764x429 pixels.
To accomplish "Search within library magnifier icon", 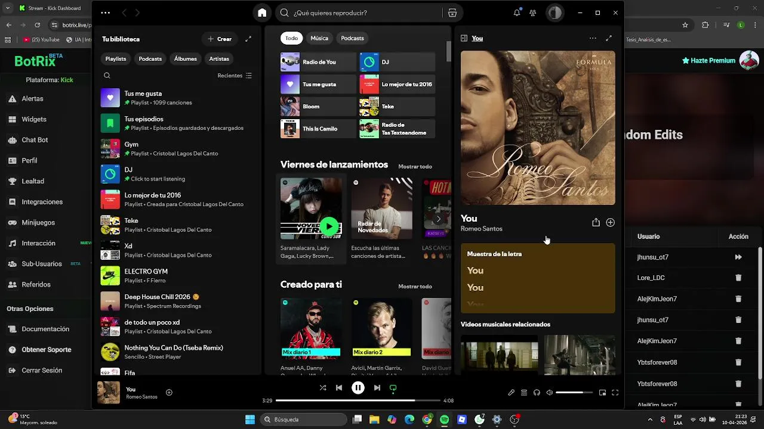I will [107, 76].
